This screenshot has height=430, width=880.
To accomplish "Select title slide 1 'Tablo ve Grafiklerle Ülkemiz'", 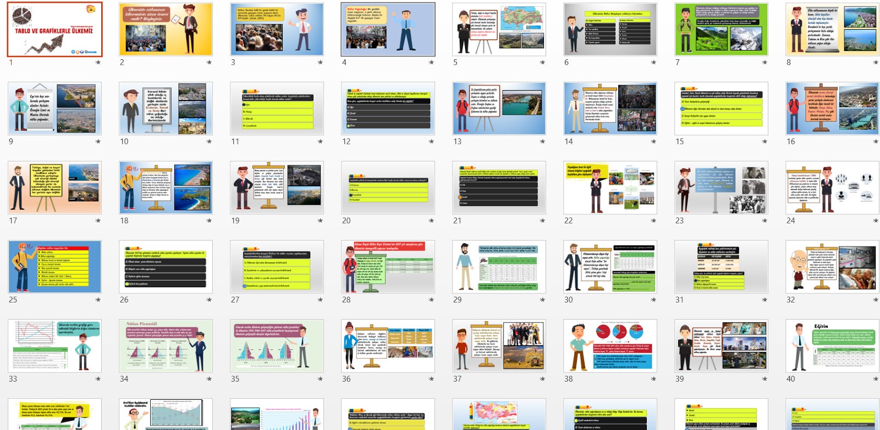I will coord(55,30).
